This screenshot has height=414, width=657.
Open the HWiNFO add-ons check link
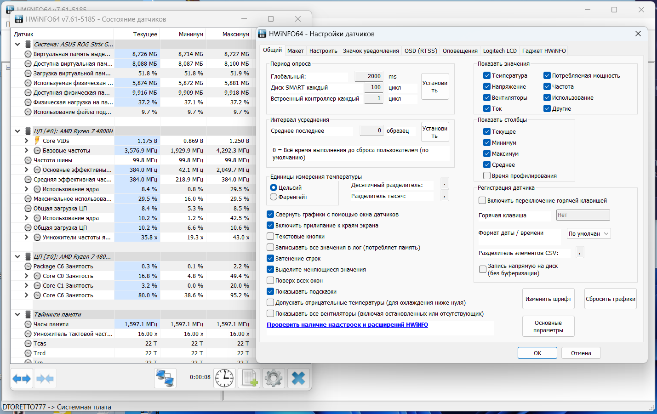(x=347, y=324)
